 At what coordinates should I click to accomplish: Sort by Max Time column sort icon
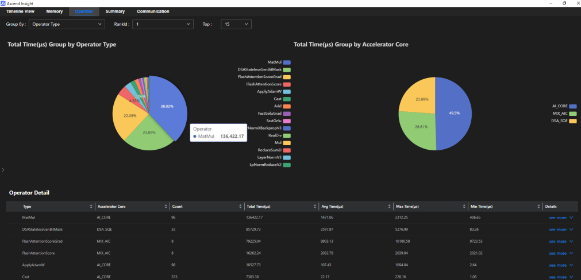(464, 207)
